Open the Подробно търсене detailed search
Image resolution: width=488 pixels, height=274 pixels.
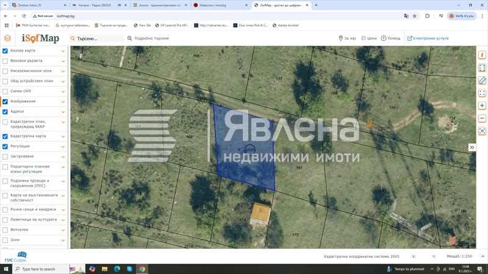(x=151, y=38)
